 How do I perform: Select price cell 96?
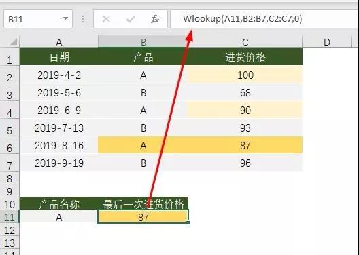[245, 163]
